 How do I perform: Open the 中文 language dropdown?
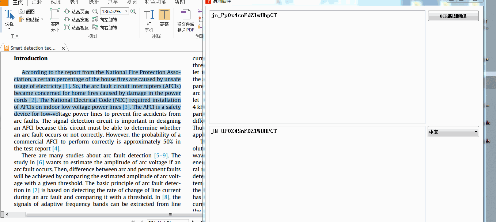(x=453, y=132)
